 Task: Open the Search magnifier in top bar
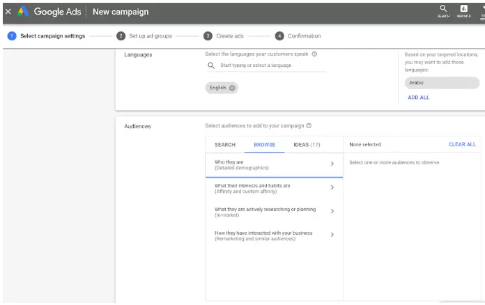tap(443, 11)
